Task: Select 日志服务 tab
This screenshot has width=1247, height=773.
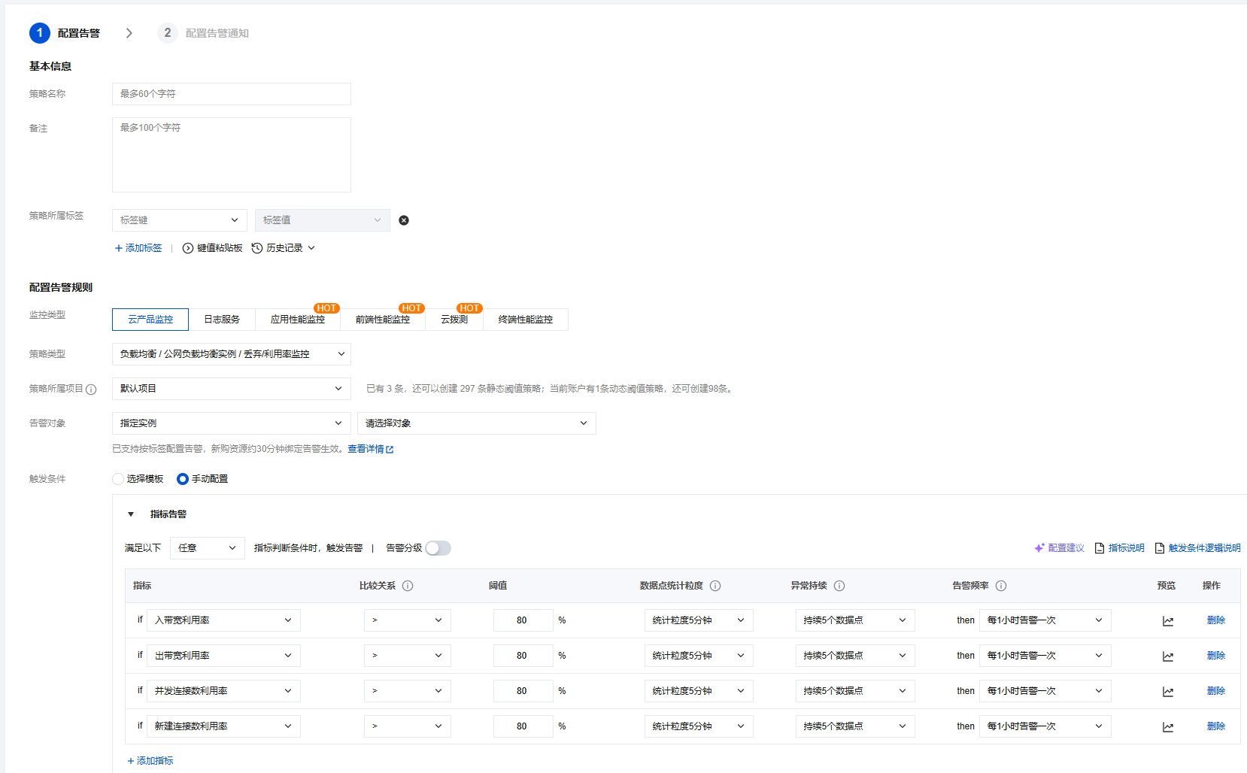Action: click(x=222, y=320)
